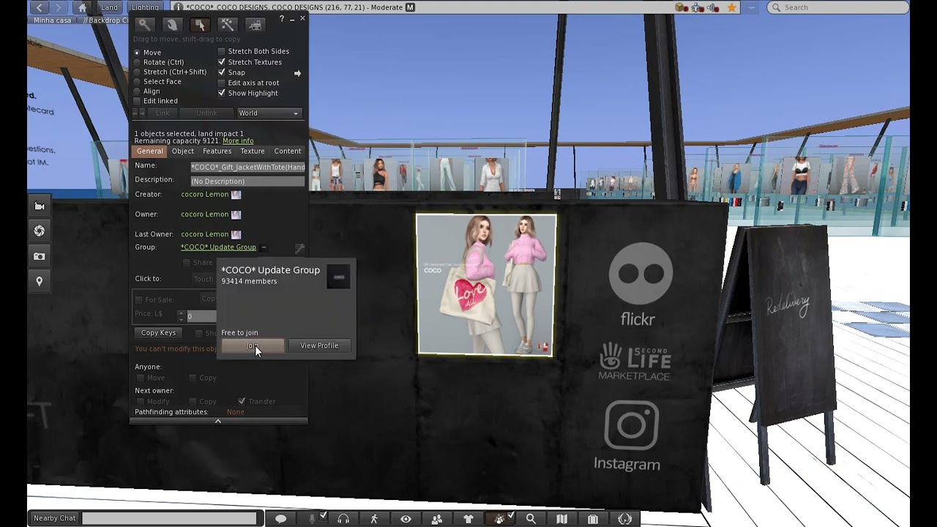The width and height of the screenshot is (937, 527).
Task: Uncheck the Show Highlight checkbox
Action: [x=222, y=93]
